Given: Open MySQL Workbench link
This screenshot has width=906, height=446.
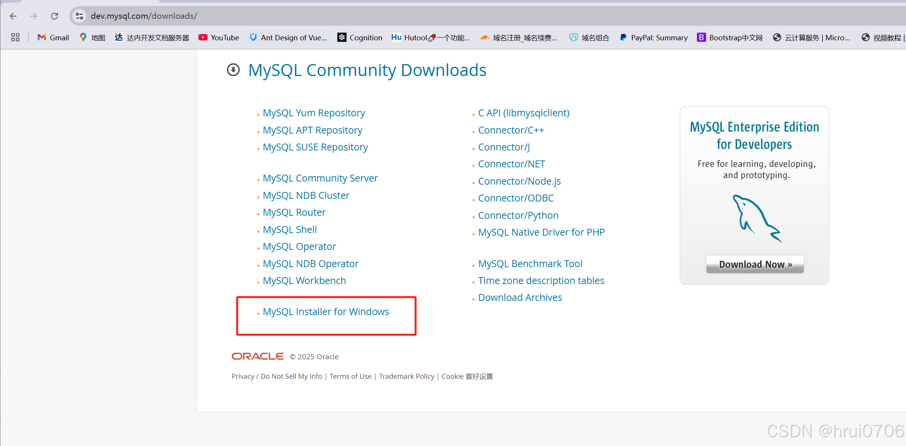Looking at the screenshot, I should [x=304, y=281].
